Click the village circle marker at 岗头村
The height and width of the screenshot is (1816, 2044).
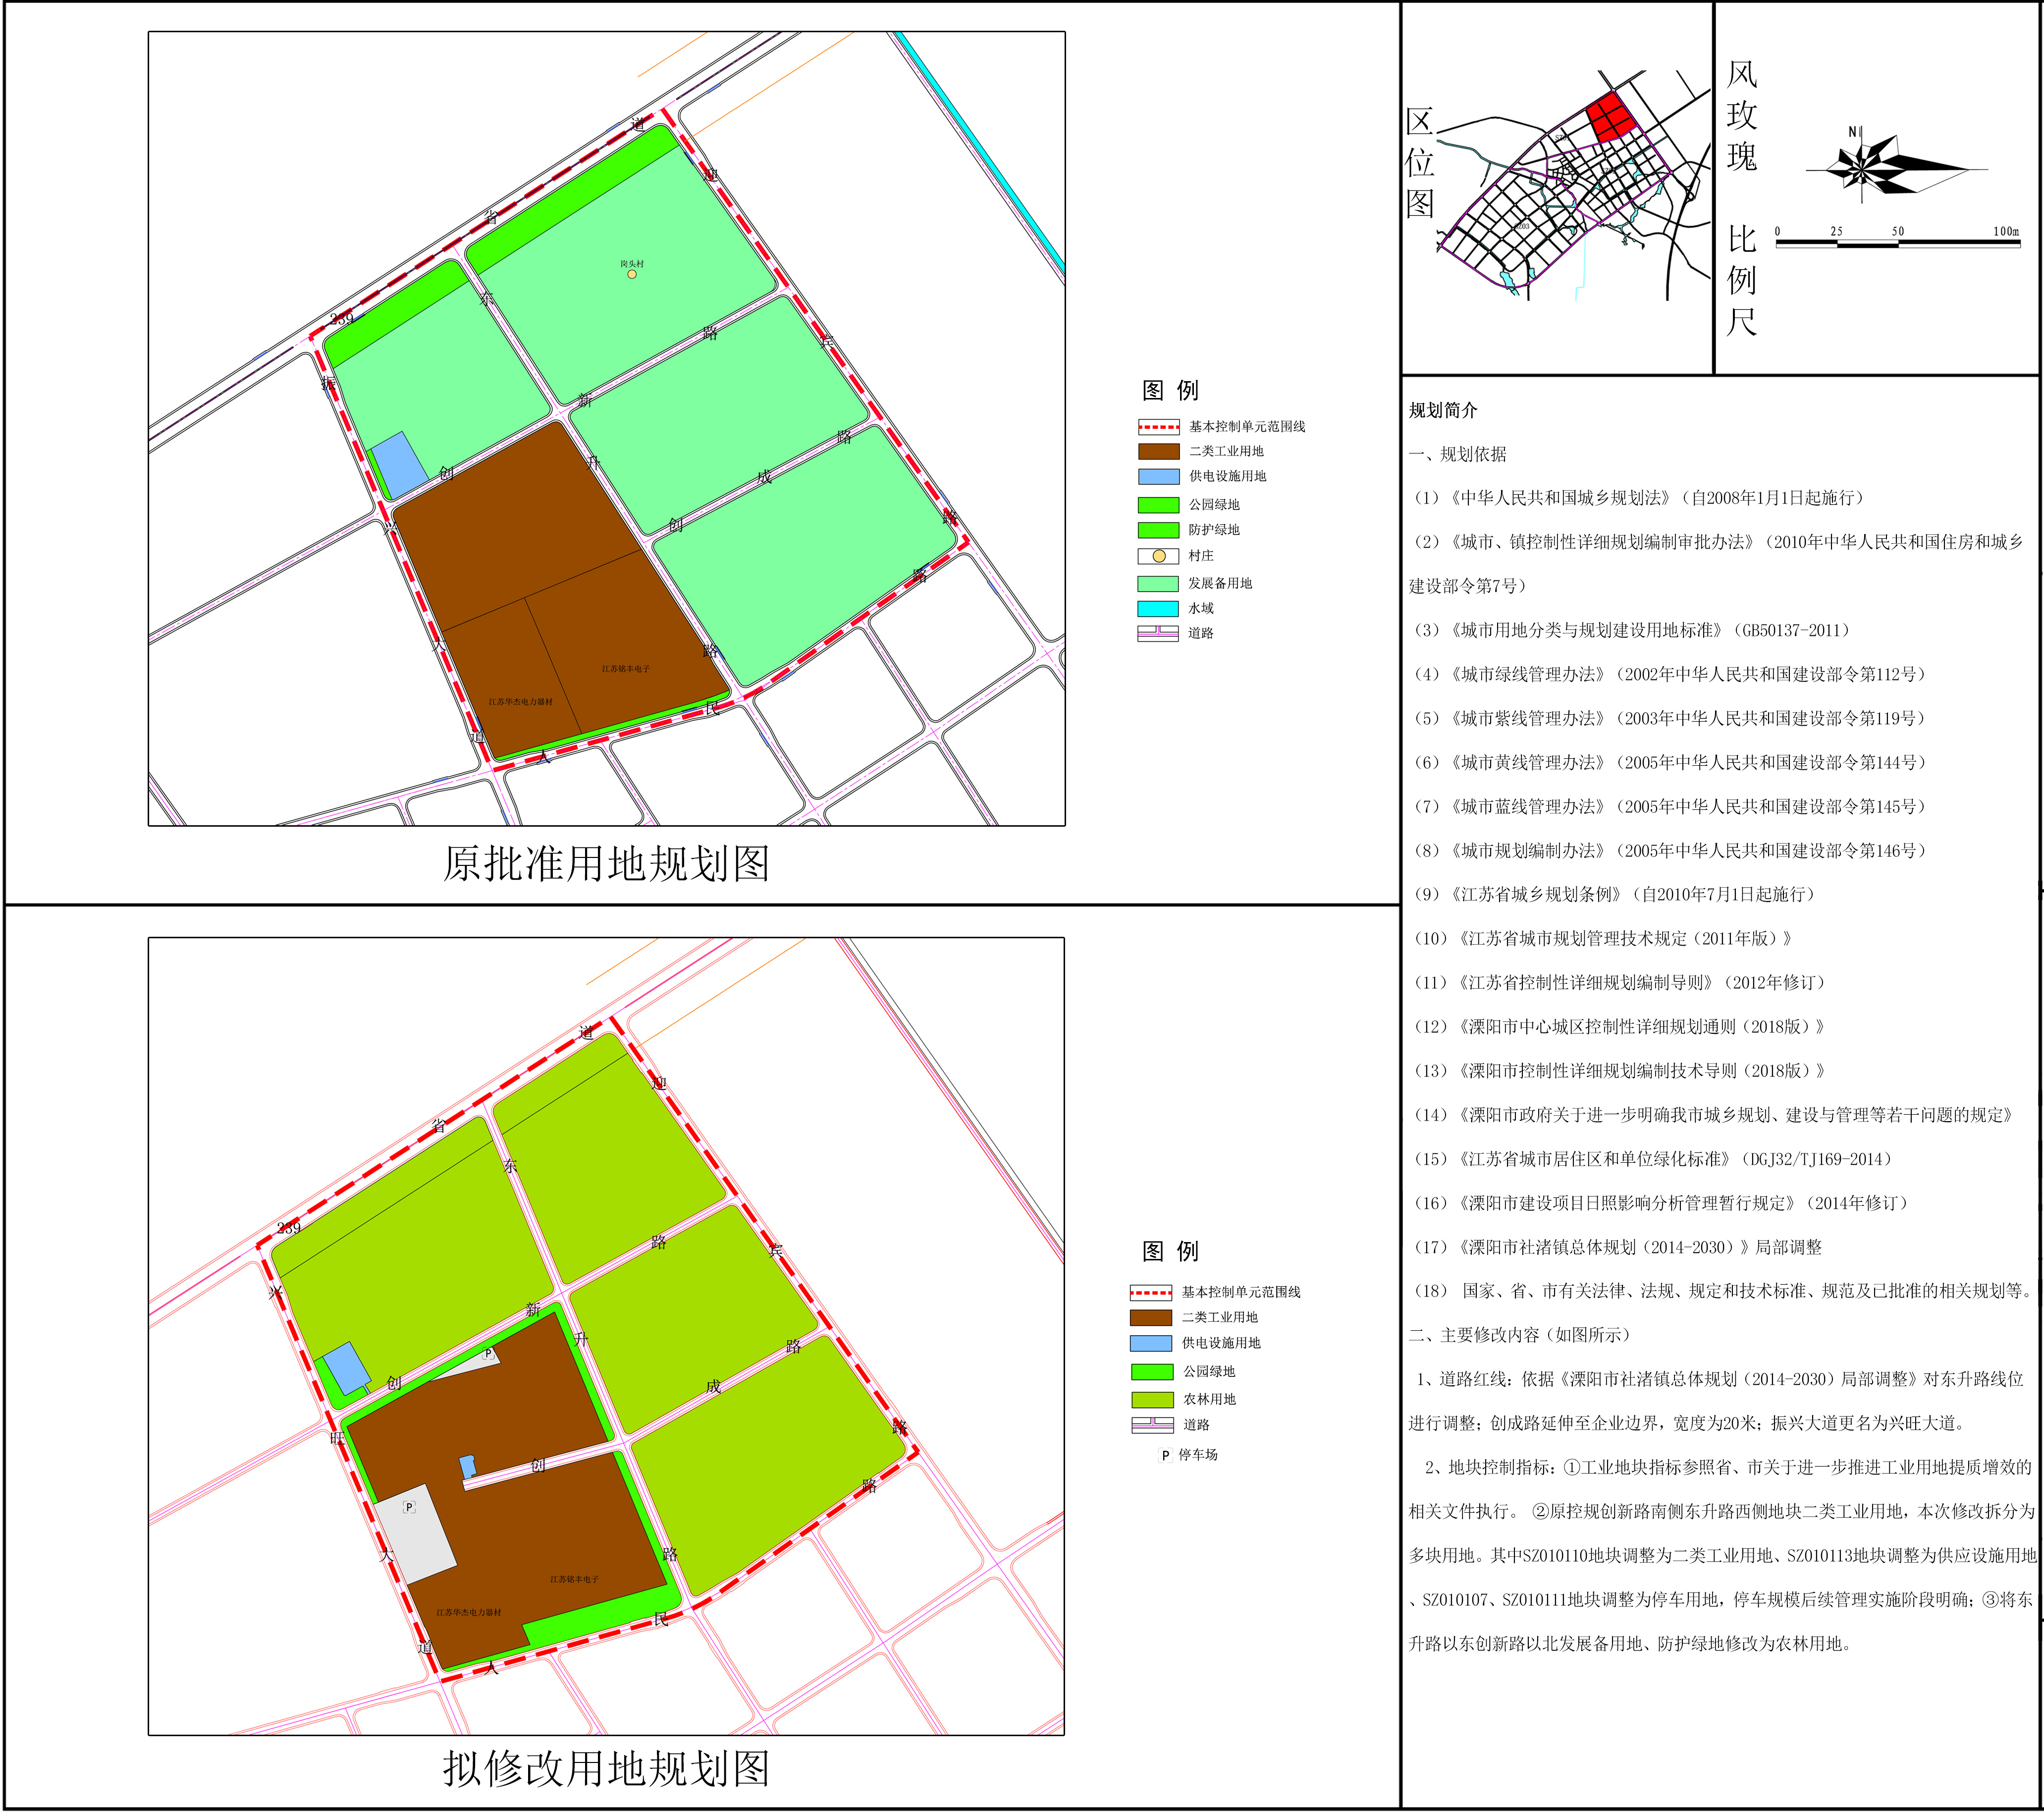(632, 274)
